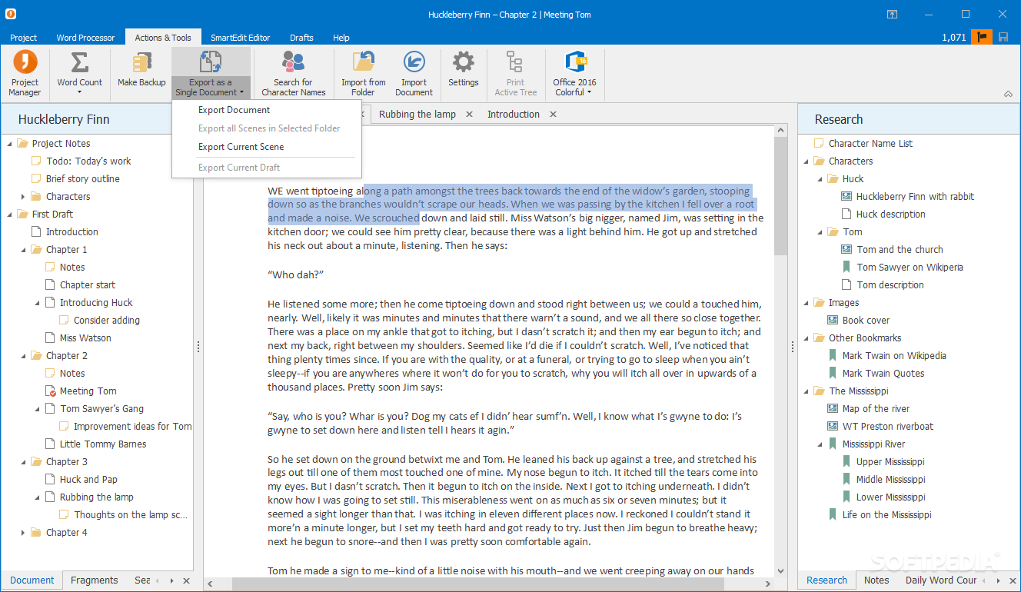1021x592 pixels.
Task: Collapse the Introducing Huck scene node
Action: (37, 303)
